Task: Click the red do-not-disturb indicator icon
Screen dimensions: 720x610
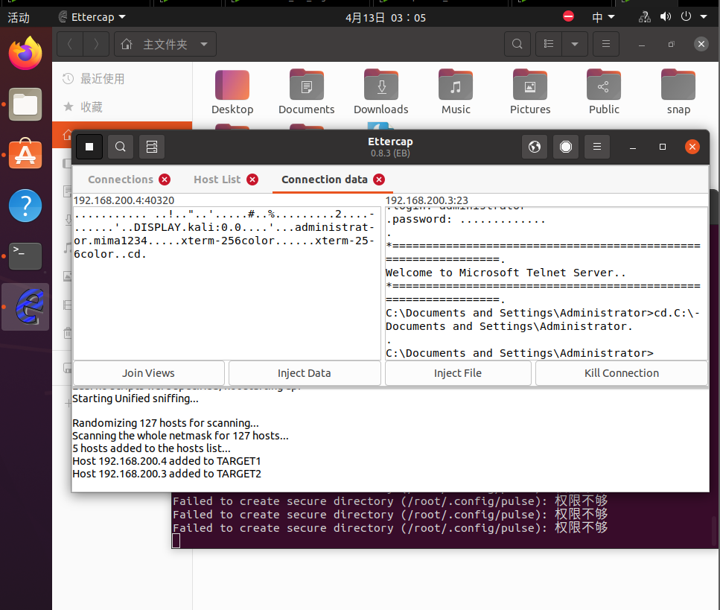Action: (x=568, y=17)
